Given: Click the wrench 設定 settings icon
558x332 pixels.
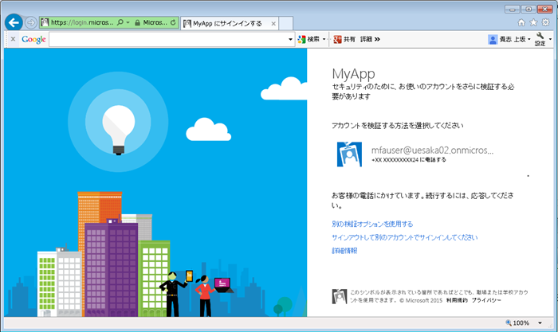Looking at the screenshot, I should [x=540, y=39].
